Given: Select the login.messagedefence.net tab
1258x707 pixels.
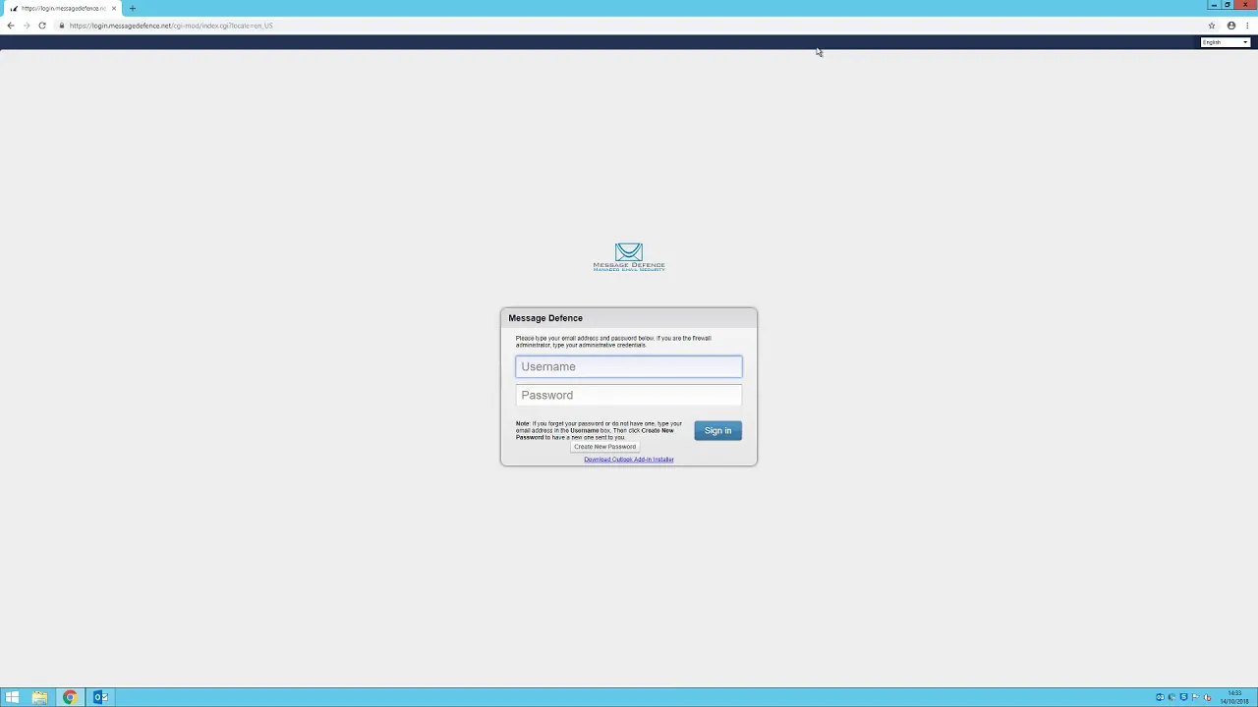Looking at the screenshot, I should click(x=63, y=8).
